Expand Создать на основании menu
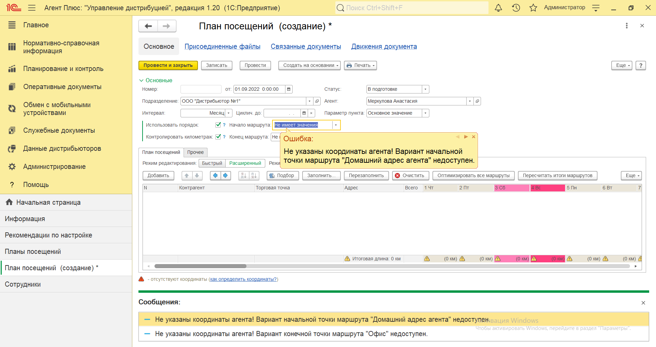 pos(309,65)
